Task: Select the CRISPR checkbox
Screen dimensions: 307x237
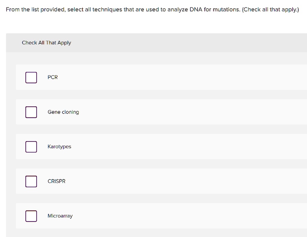Action: point(31,181)
